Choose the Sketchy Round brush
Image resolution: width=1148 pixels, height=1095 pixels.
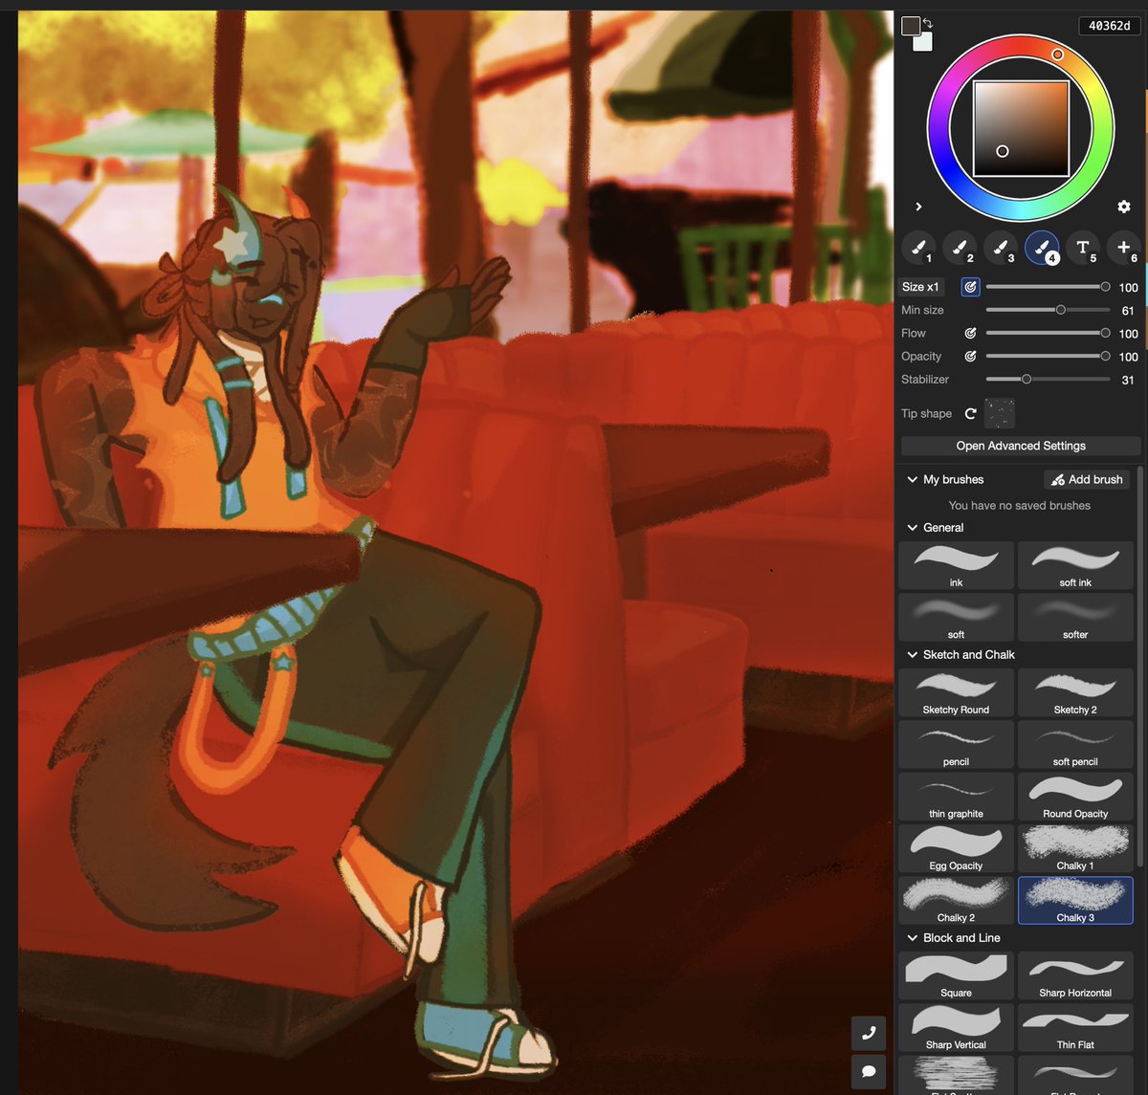pyautogui.click(x=956, y=692)
